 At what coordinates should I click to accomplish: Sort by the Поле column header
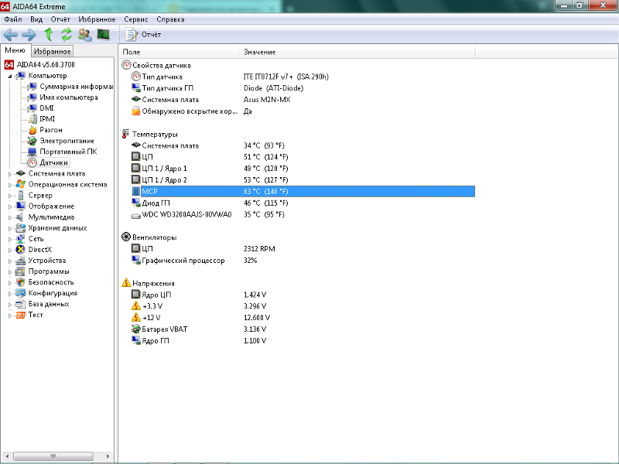tap(180, 52)
